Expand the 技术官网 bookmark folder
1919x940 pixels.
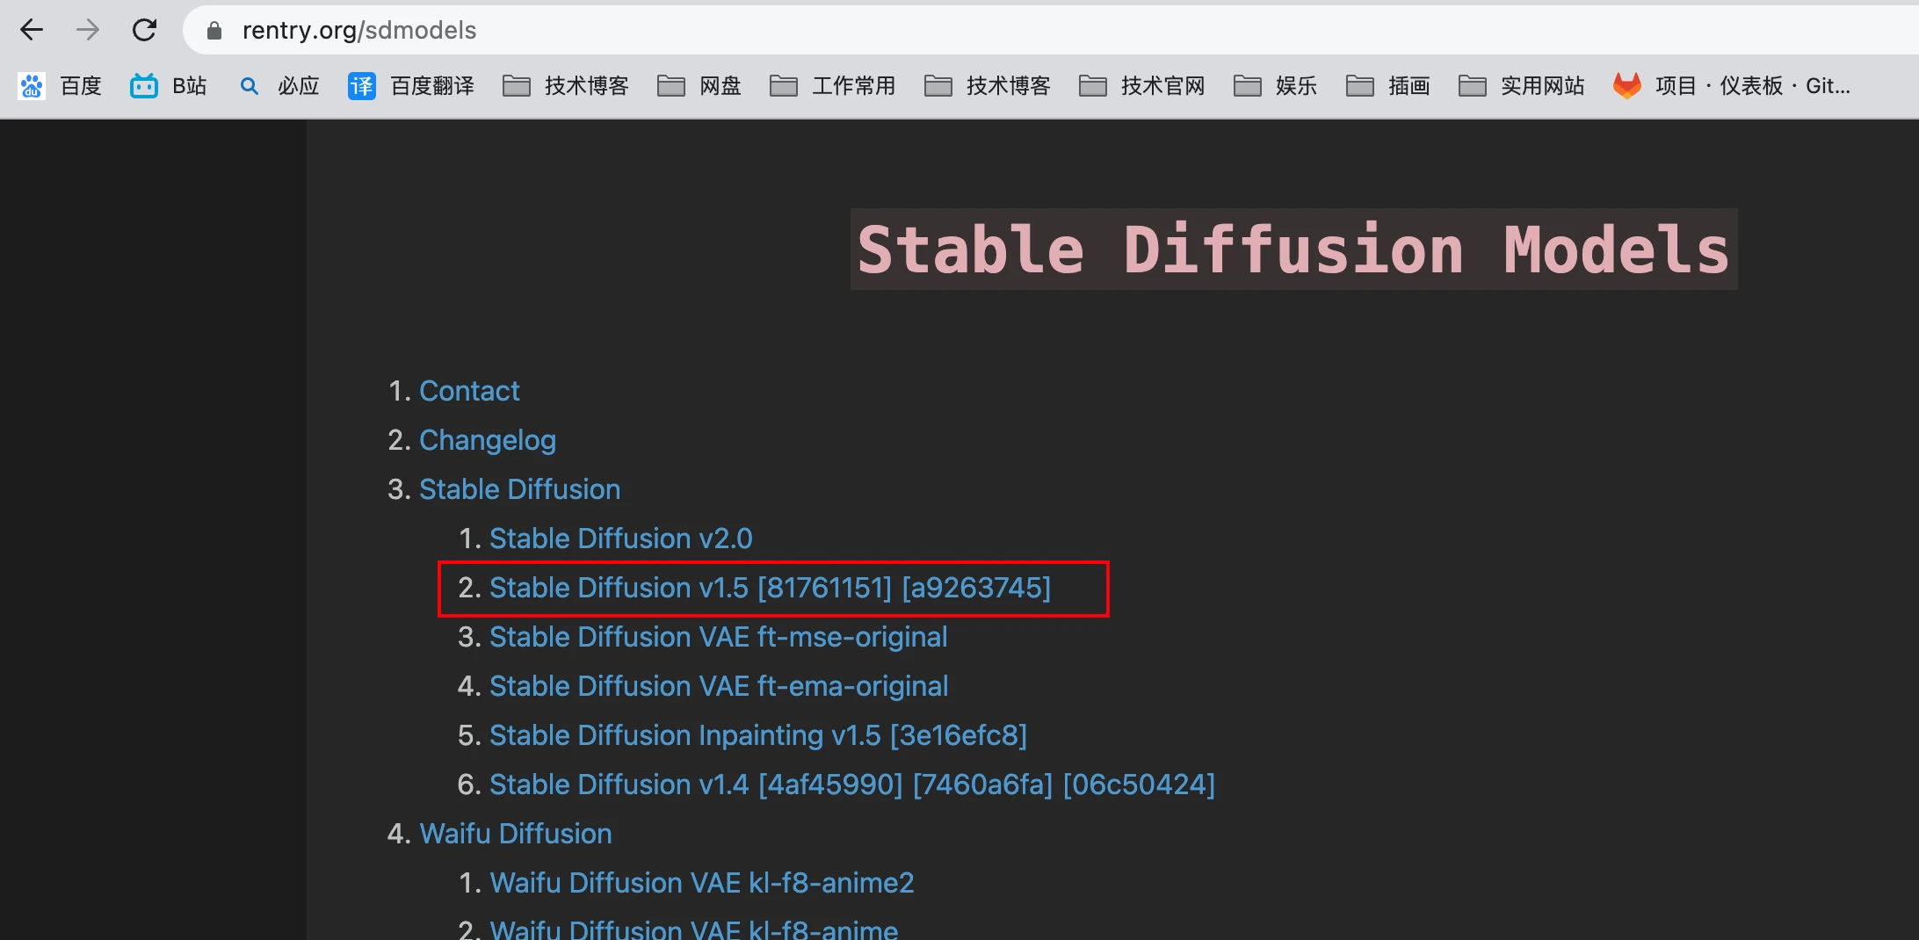tap(1141, 86)
